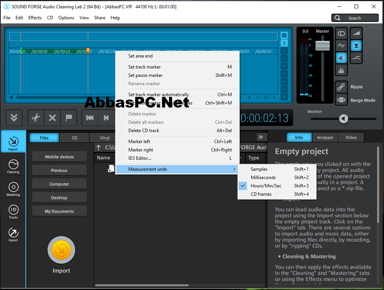Click the waveform curve icon
Viewport: 384px width, 290px height.
pyautogui.click(x=341, y=46)
